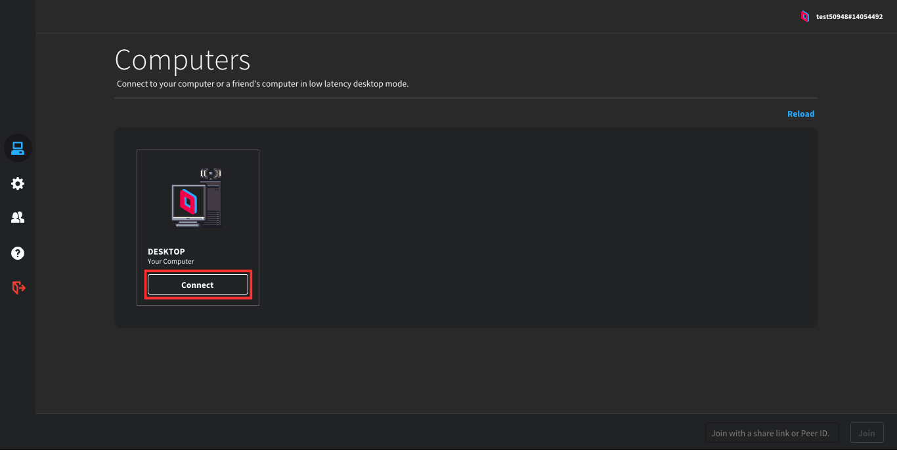This screenshot has height=450, width=897.
Task: Click empty area of the computers list panel
Action: point(525,230)
